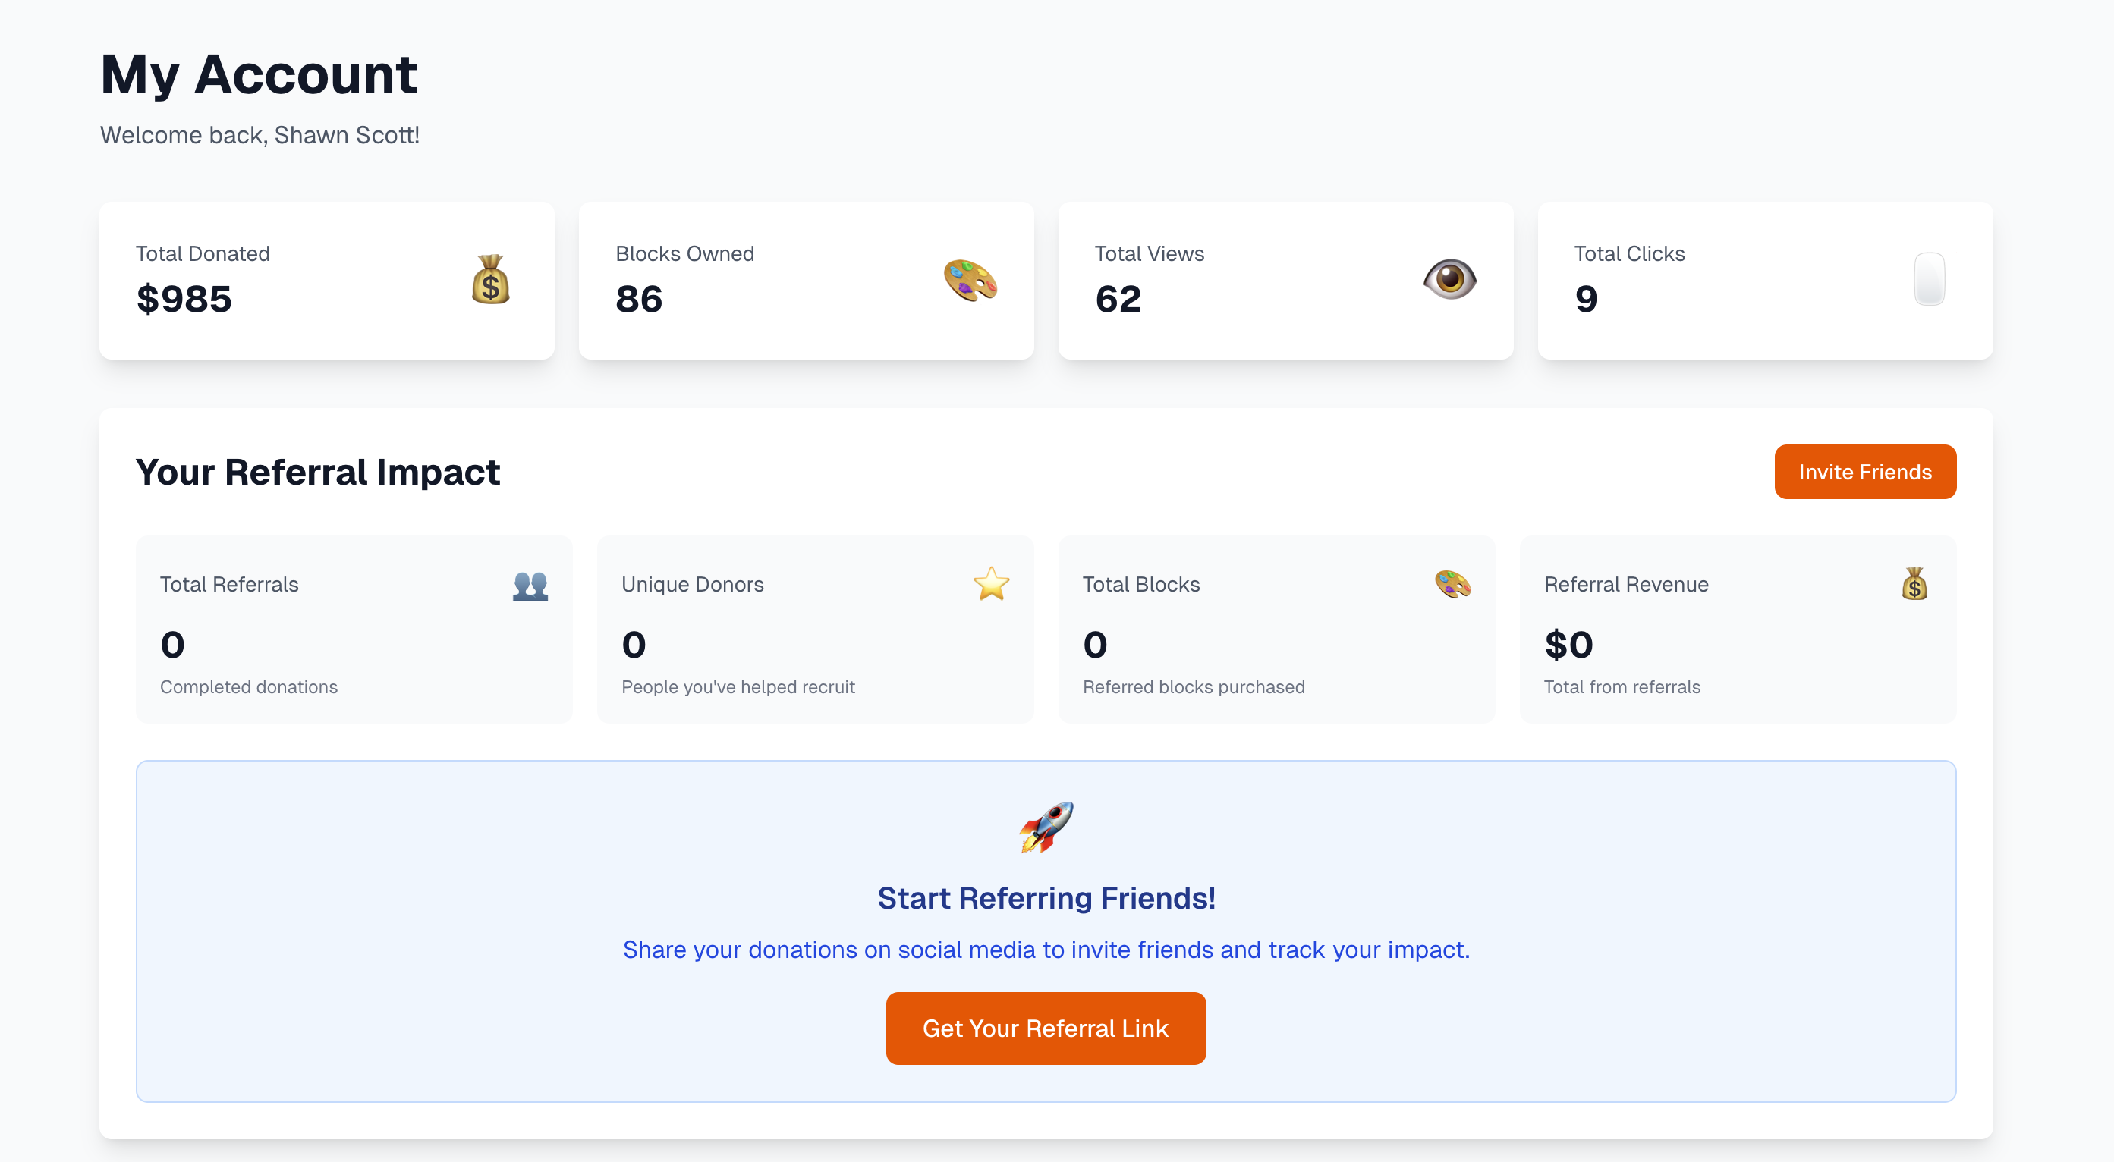
Task: Click the mouse icon on Total Clicks
Action: point(1929,280)
